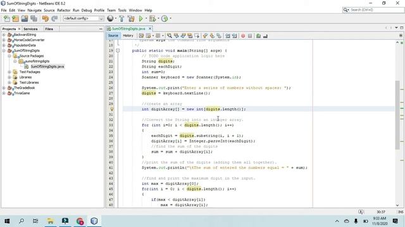Click the editor vertical scrollbar thumb
This screenshot has width=405, height=227.
click(x=397, y=115)
